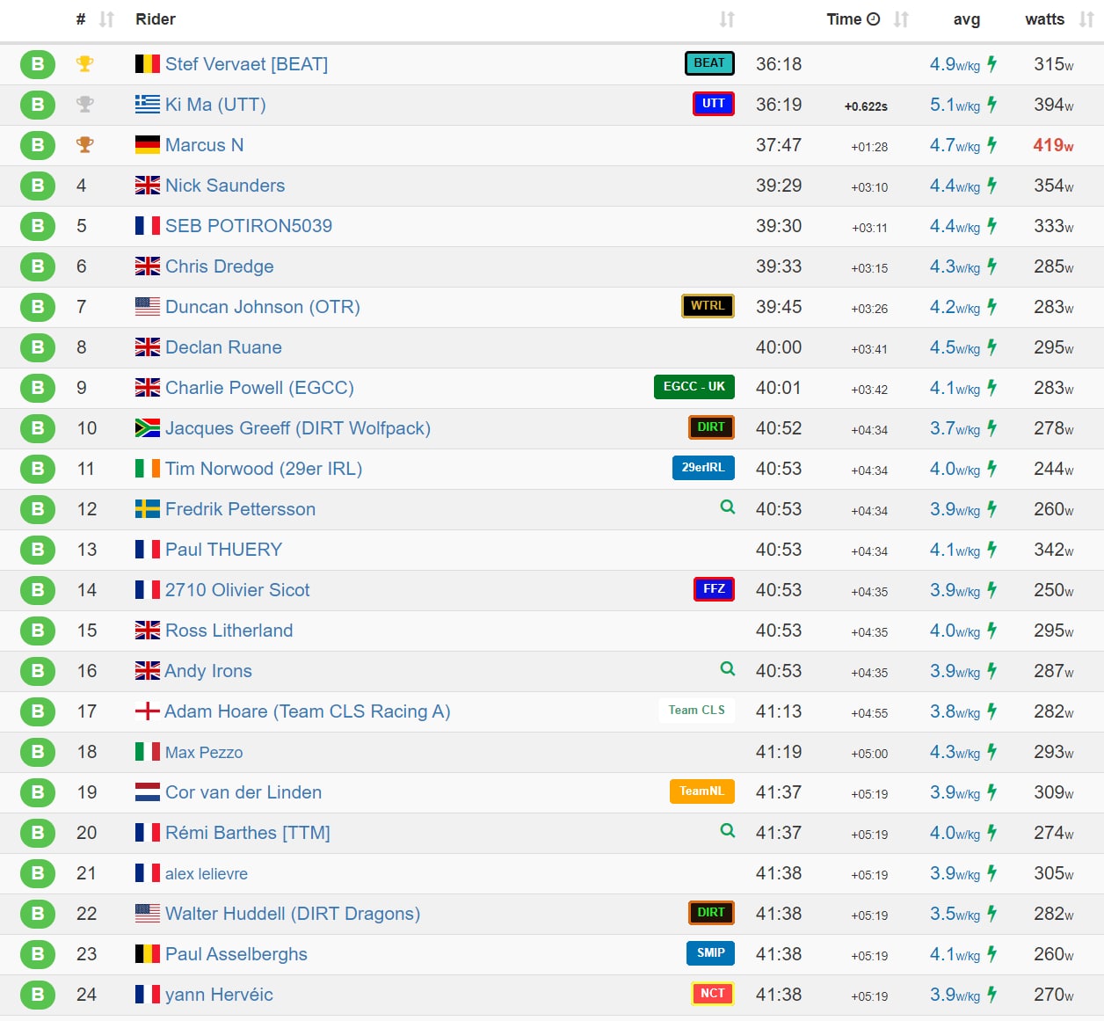Click the silver trophy for Ki Ma
Viewport: 1104px width, 1021px height.
tap(84, 105)
